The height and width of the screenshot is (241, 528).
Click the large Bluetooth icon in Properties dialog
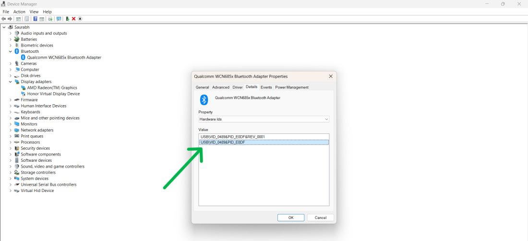click(204, 100)
